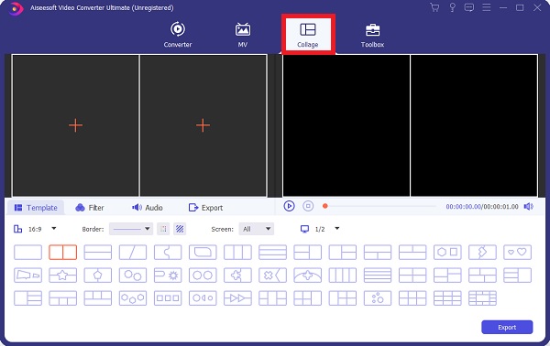This screenshot has width=550, height=346.
Task: Add video to the left collage pane
Action: [x=75, y=125]
